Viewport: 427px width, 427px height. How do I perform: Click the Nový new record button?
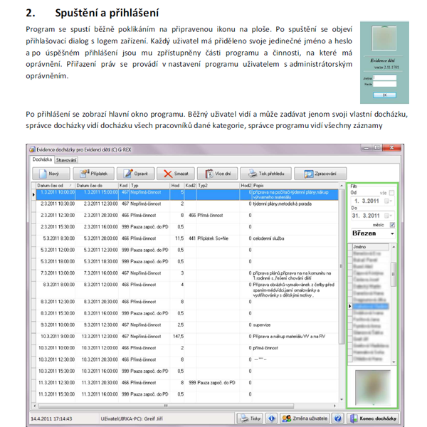pyautogui.click(x=51, y=174)
